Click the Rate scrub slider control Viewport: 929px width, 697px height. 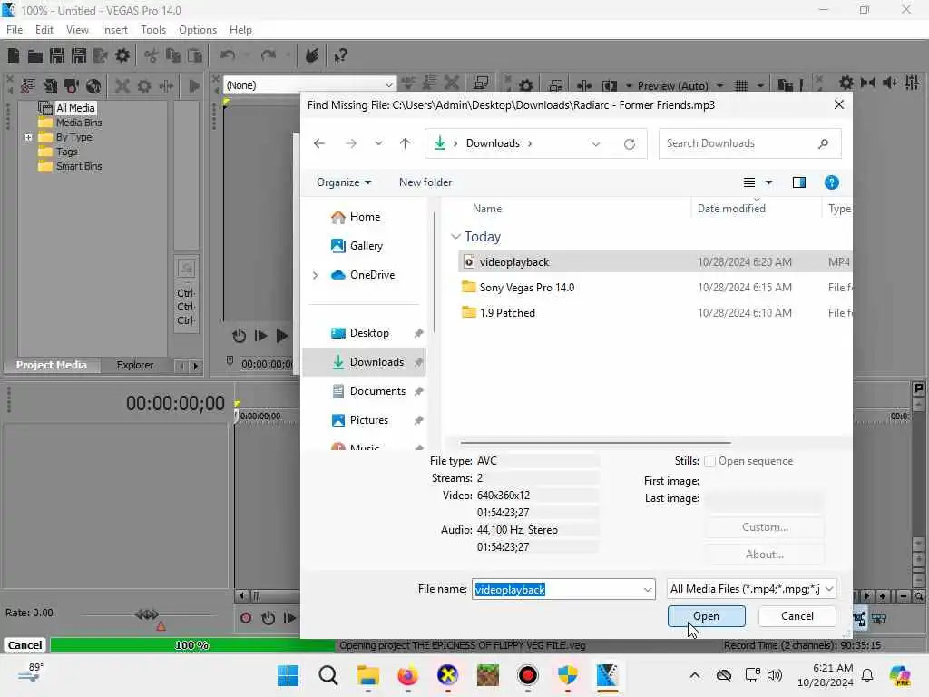pos(147,614)
